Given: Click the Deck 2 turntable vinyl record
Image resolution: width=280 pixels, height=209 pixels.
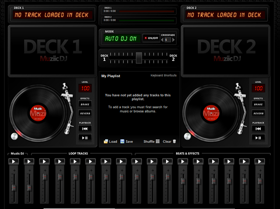Looking at the screenshot, I should (211, 113).
